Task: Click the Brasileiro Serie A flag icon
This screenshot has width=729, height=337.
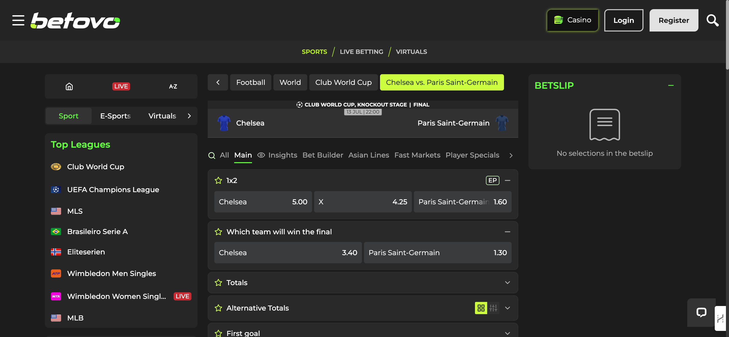Action: (56, 232)
